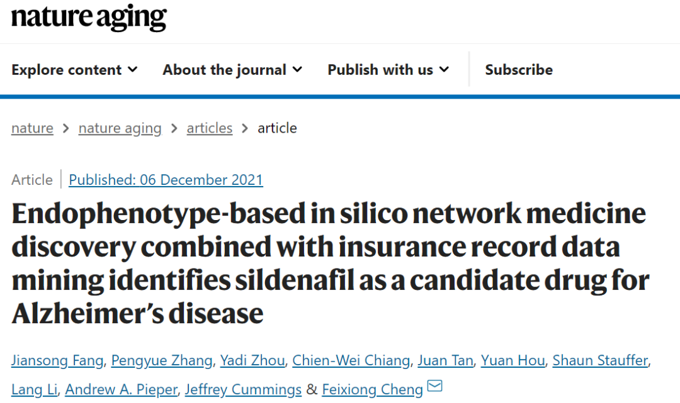Click author Yadi Zhou
This screenshot has width=680, height=403.
pos(252,360)
